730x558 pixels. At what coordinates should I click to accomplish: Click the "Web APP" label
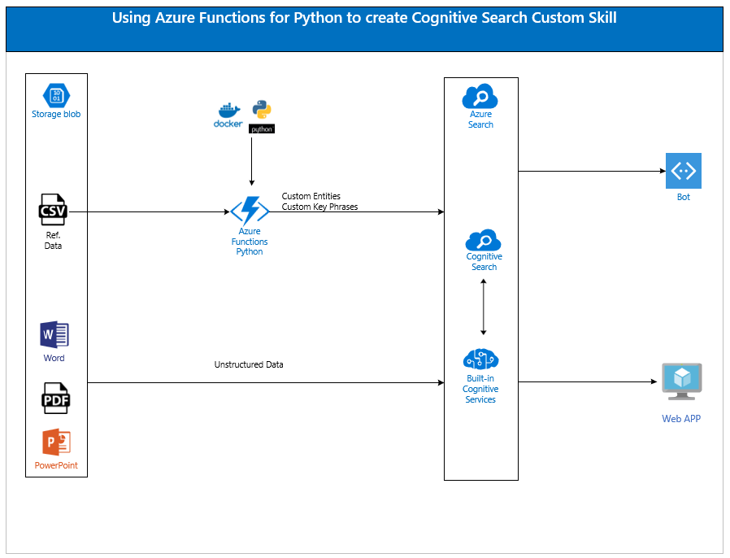tap(681, 419)
